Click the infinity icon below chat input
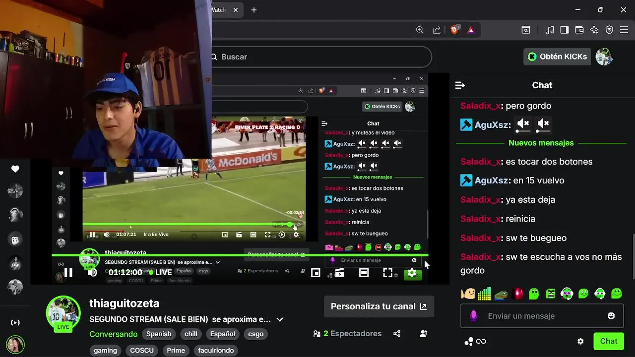 (481, 341)
